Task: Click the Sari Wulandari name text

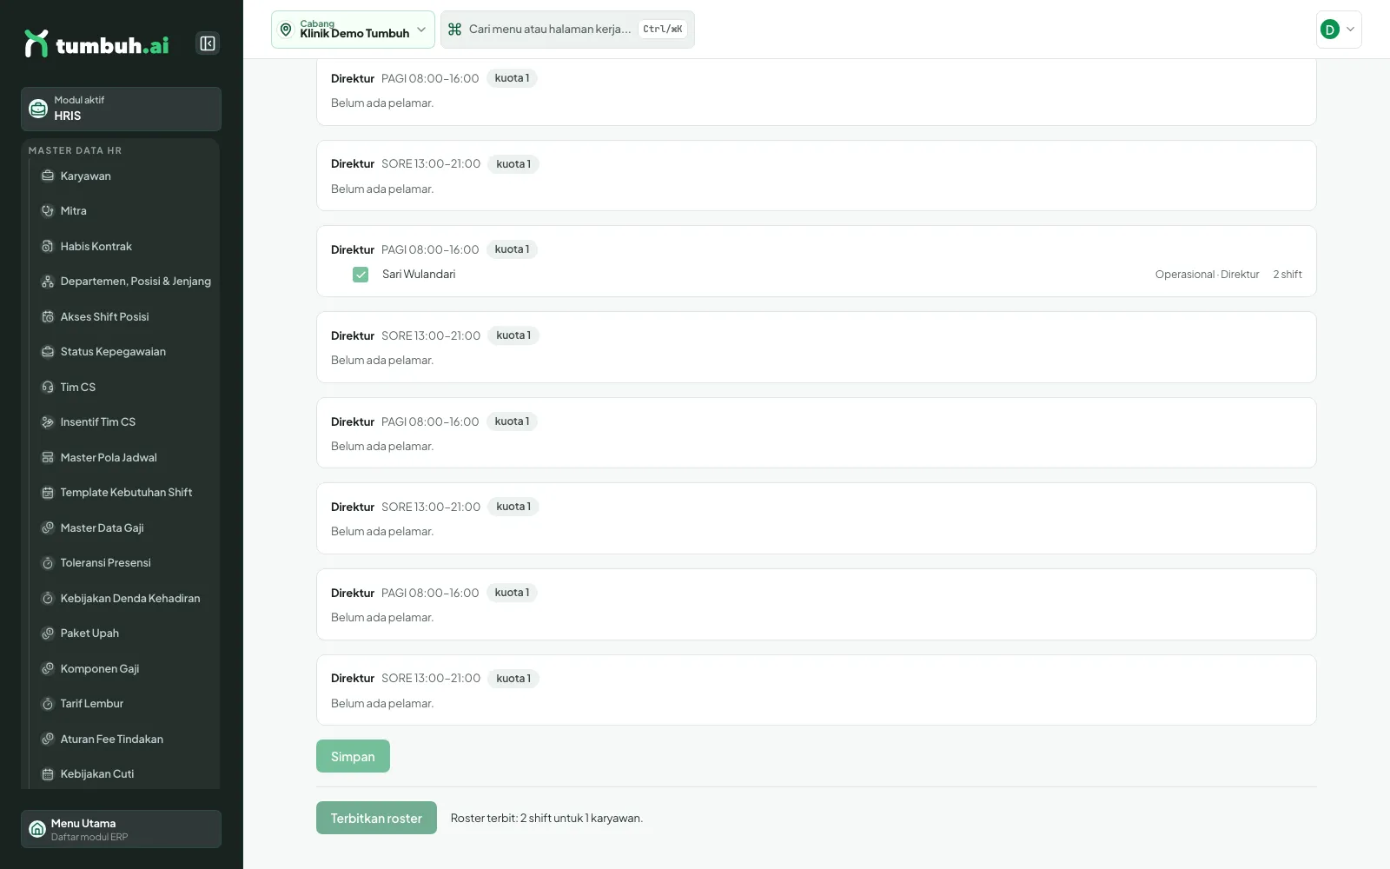Action: (x=419, y=275)
